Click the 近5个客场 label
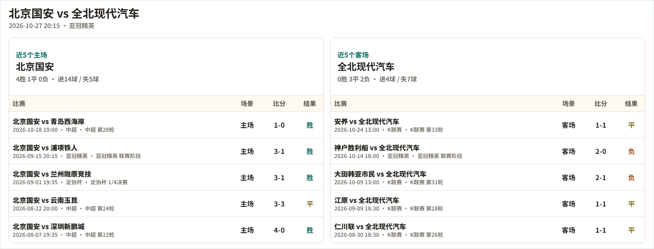Viewport: 654px width, 249px height. click(x=353, y=55)
